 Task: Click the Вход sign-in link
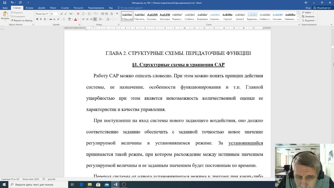[x=308, y=8]
